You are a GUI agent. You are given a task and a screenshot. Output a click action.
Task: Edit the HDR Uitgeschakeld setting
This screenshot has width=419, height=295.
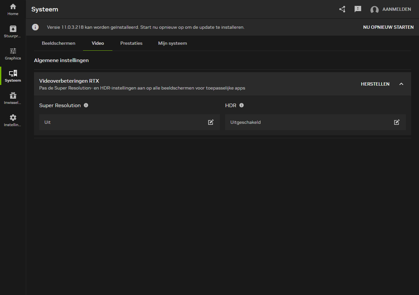coord(397,122)
